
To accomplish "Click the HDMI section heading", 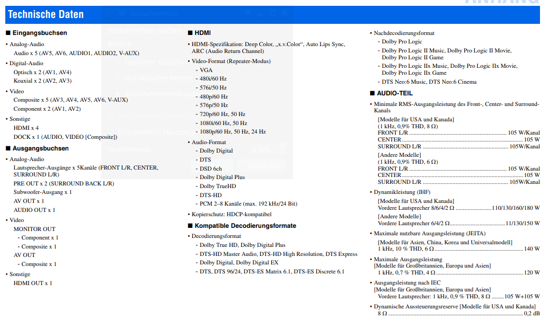I will tap(202, 32).
